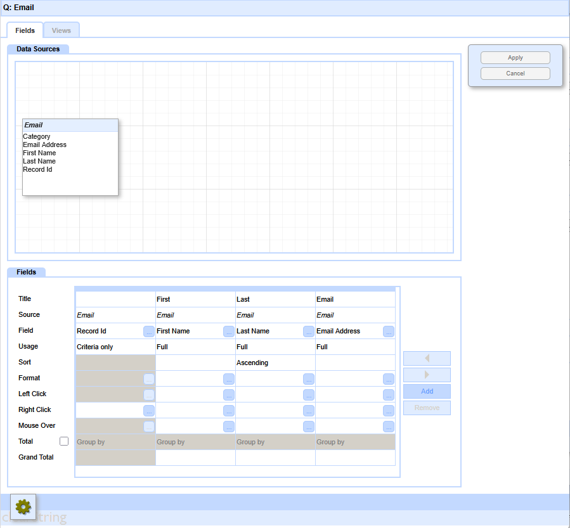Click the Add column button
Screen dimensions: 570x528
[x=427, y=391]
